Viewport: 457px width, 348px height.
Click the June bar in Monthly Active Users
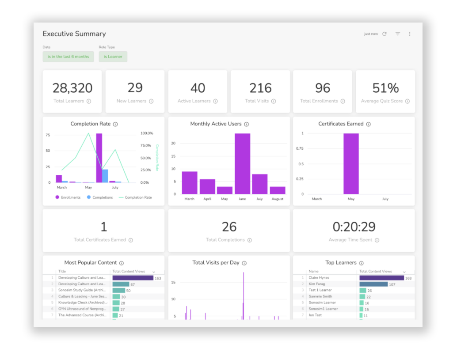click(243, 164)
